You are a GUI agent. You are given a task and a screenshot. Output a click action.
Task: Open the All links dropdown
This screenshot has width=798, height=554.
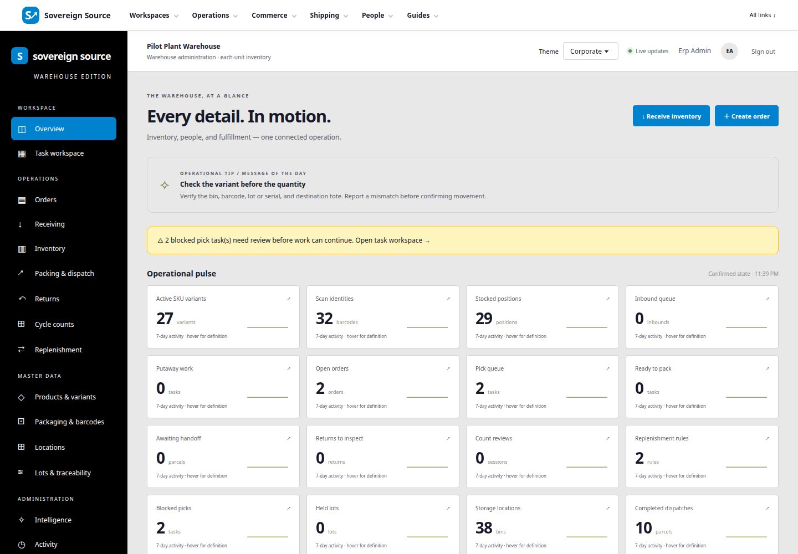[763, 15]
